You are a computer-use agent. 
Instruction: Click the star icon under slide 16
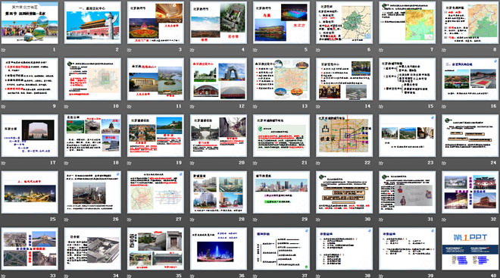[444, 107]
